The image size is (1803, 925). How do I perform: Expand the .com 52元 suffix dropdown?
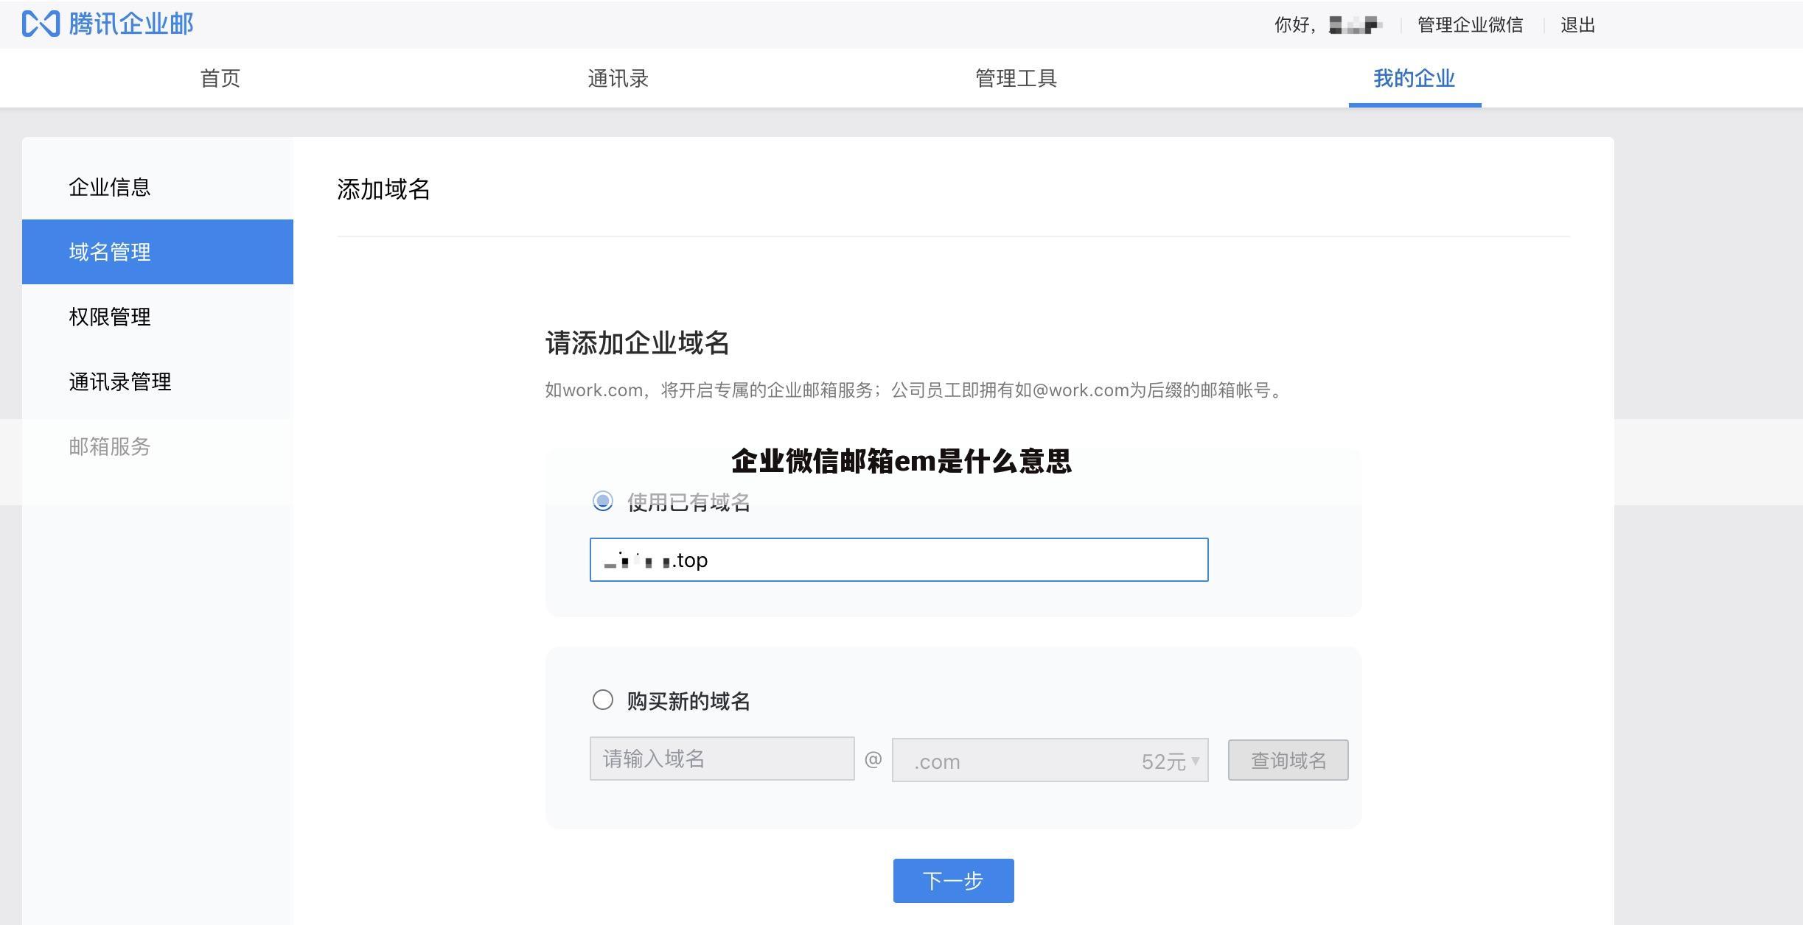1050,760
